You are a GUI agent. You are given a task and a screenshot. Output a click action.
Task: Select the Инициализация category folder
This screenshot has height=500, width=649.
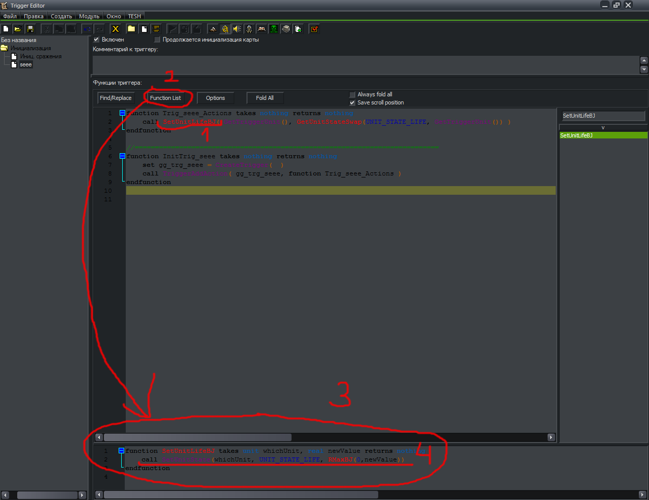31,48
